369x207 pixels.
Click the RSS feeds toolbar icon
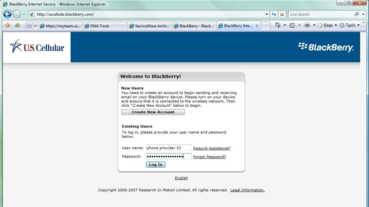pyautogui.click(x=292, y=26)
